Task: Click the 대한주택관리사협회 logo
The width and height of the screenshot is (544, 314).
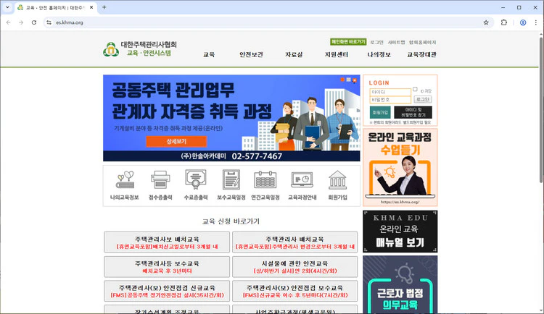Action: [x=140, y=48]
